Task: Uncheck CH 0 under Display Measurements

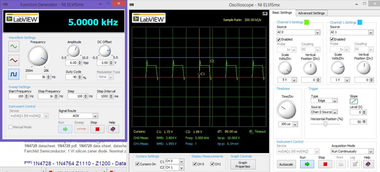Action: [x=194, y=164]
